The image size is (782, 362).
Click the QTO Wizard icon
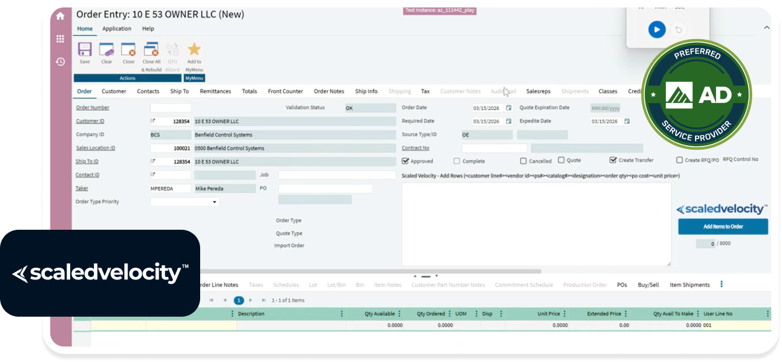coord(172,50)
